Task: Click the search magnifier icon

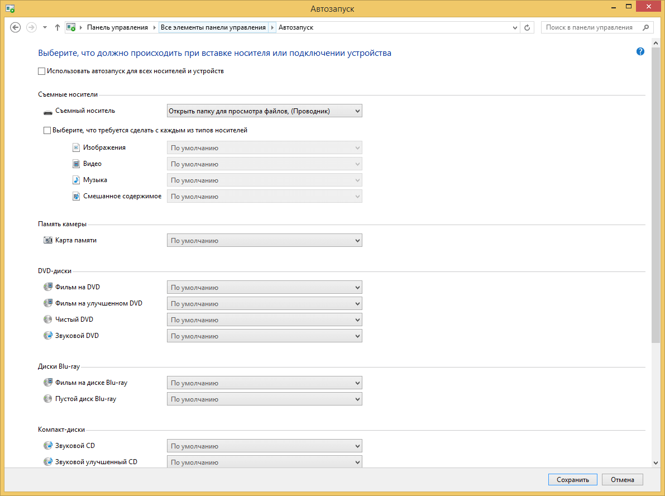Action: (646, 27)
